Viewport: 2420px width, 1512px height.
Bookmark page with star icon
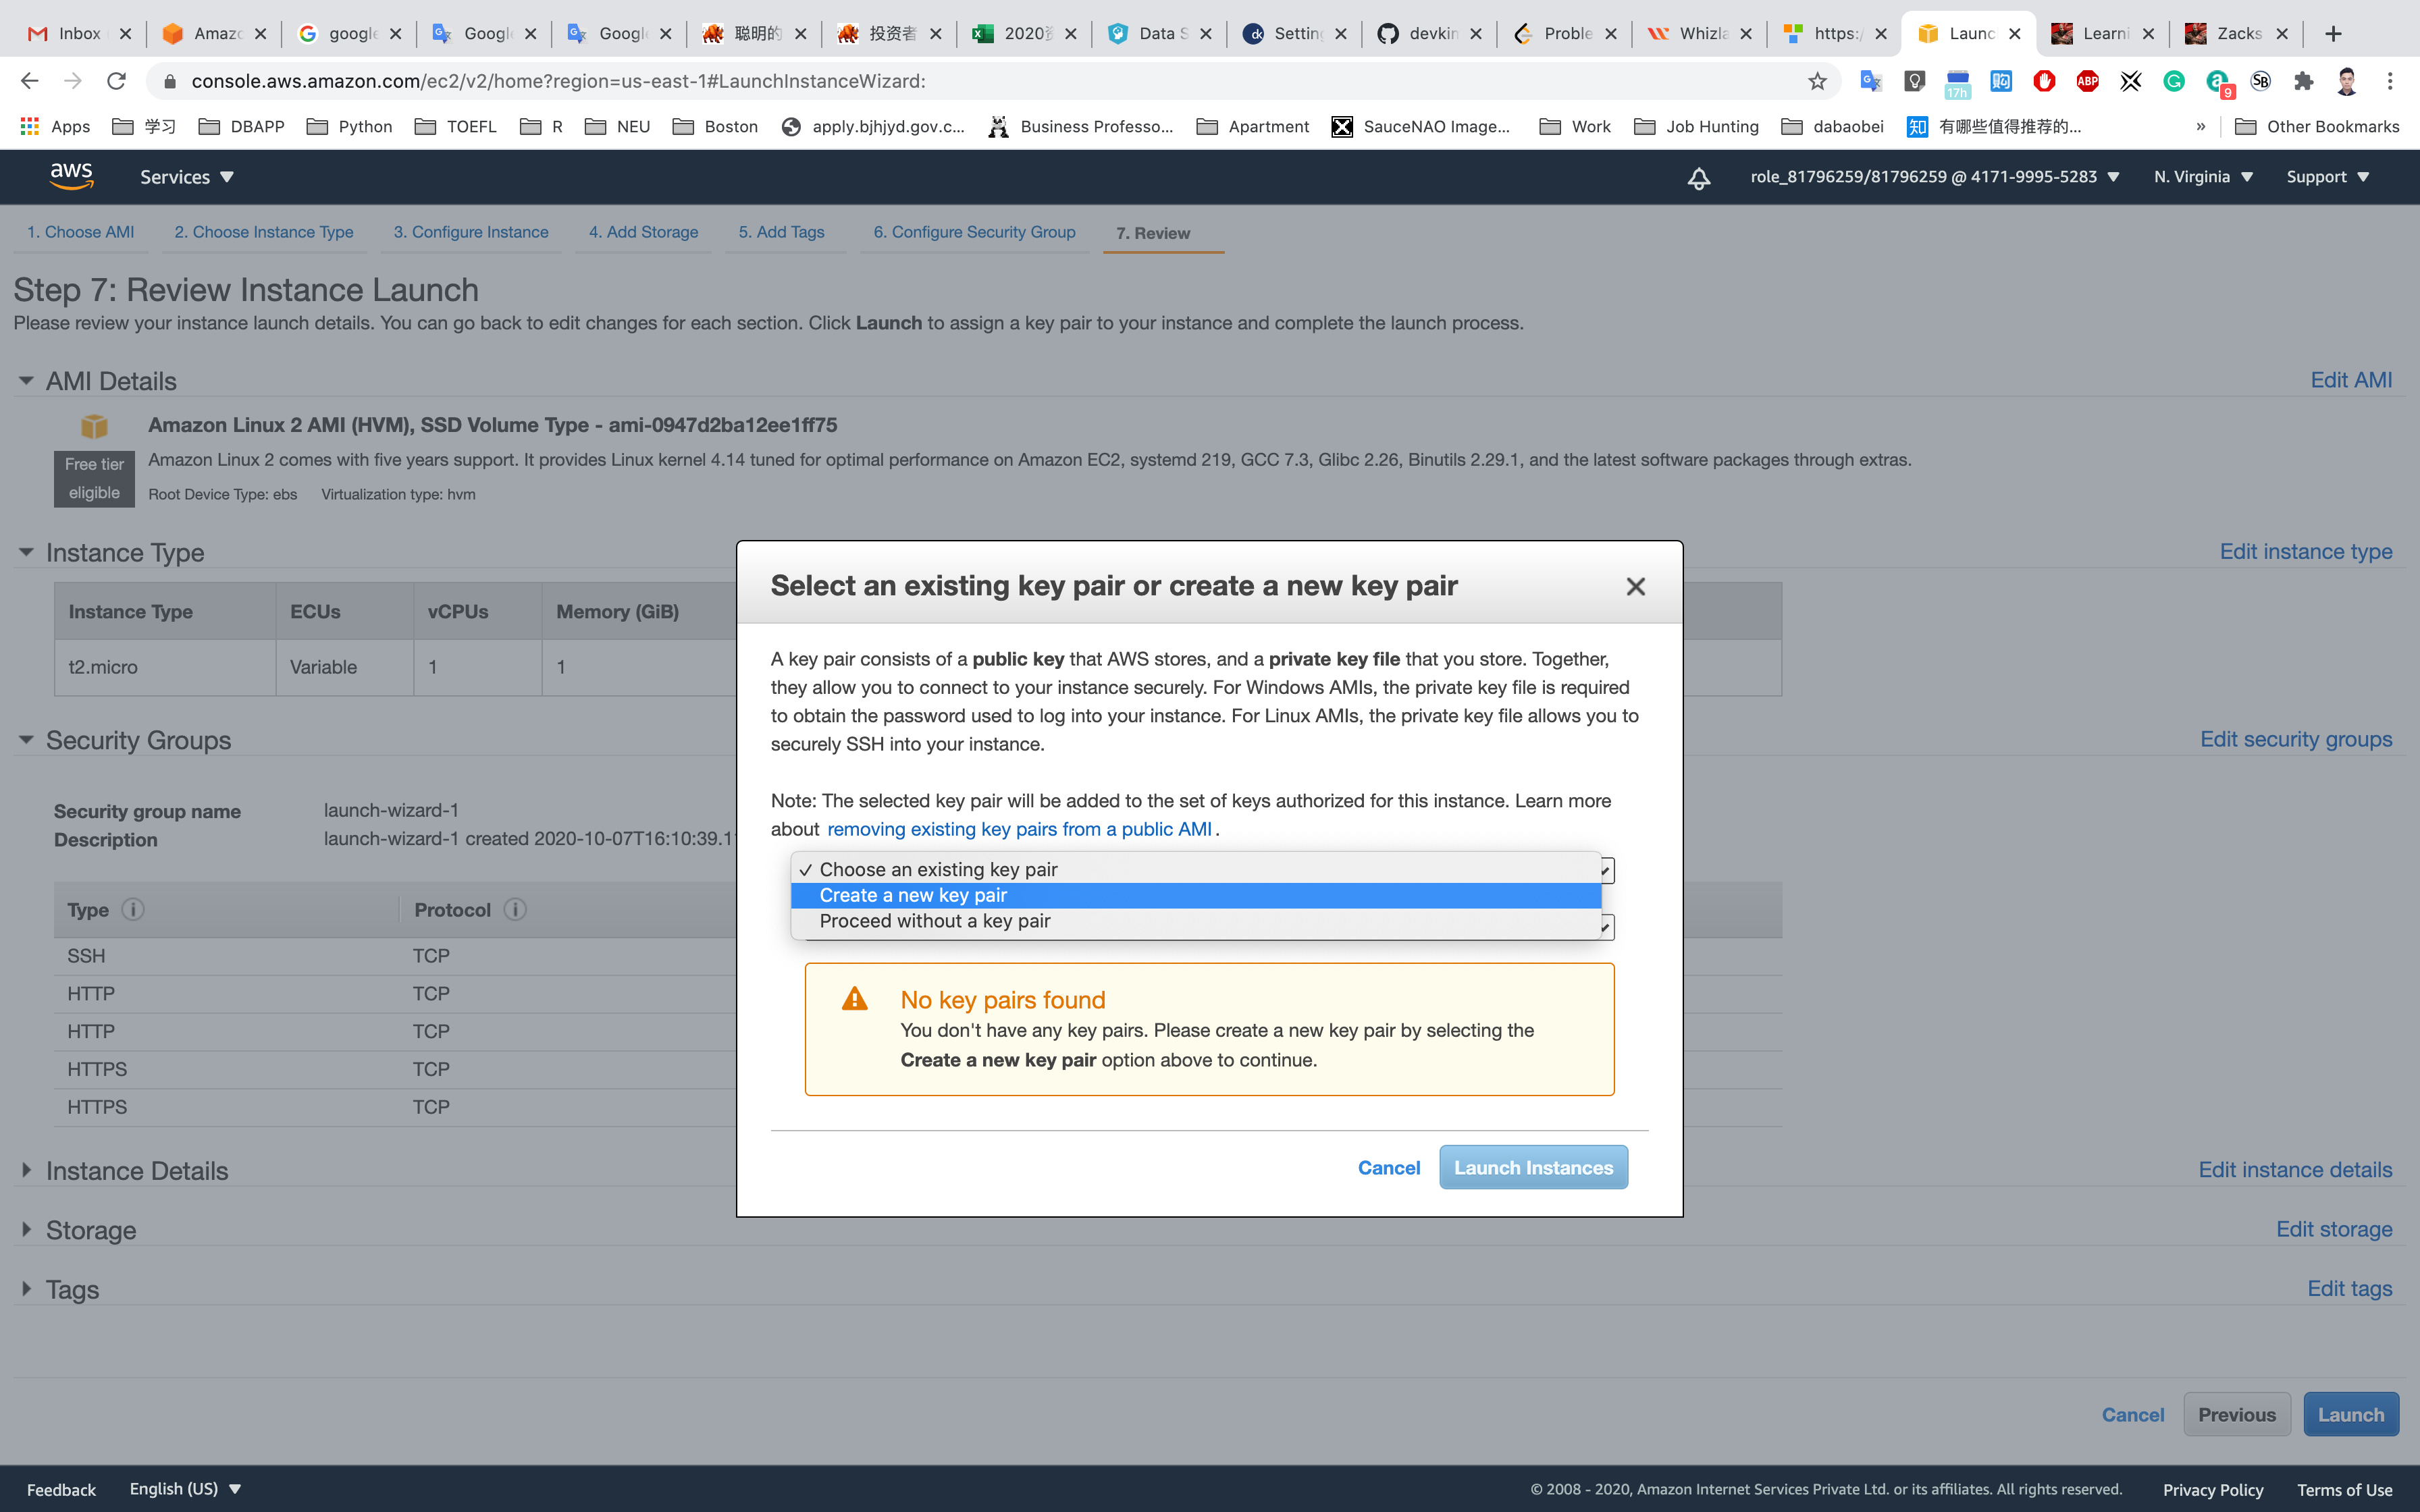coord(1817,81)
